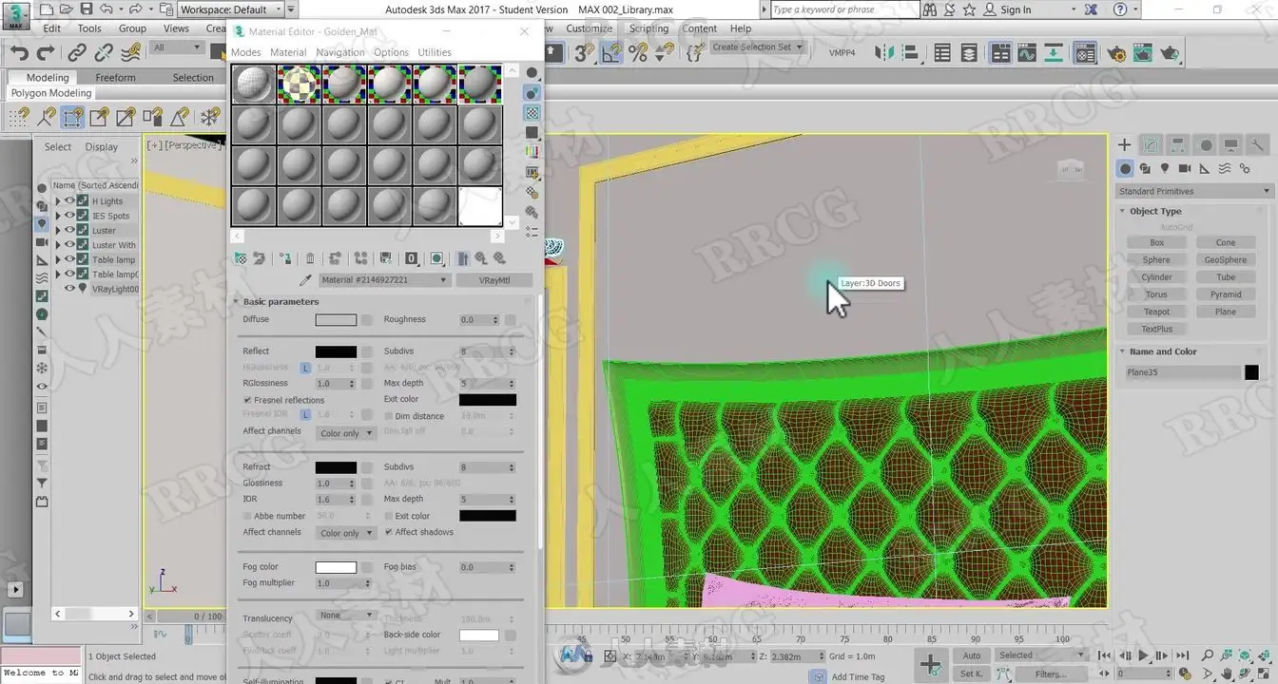Screen dimensions: 1278x684
Task: Create a Box primitive
Action: pos(1156,242)
